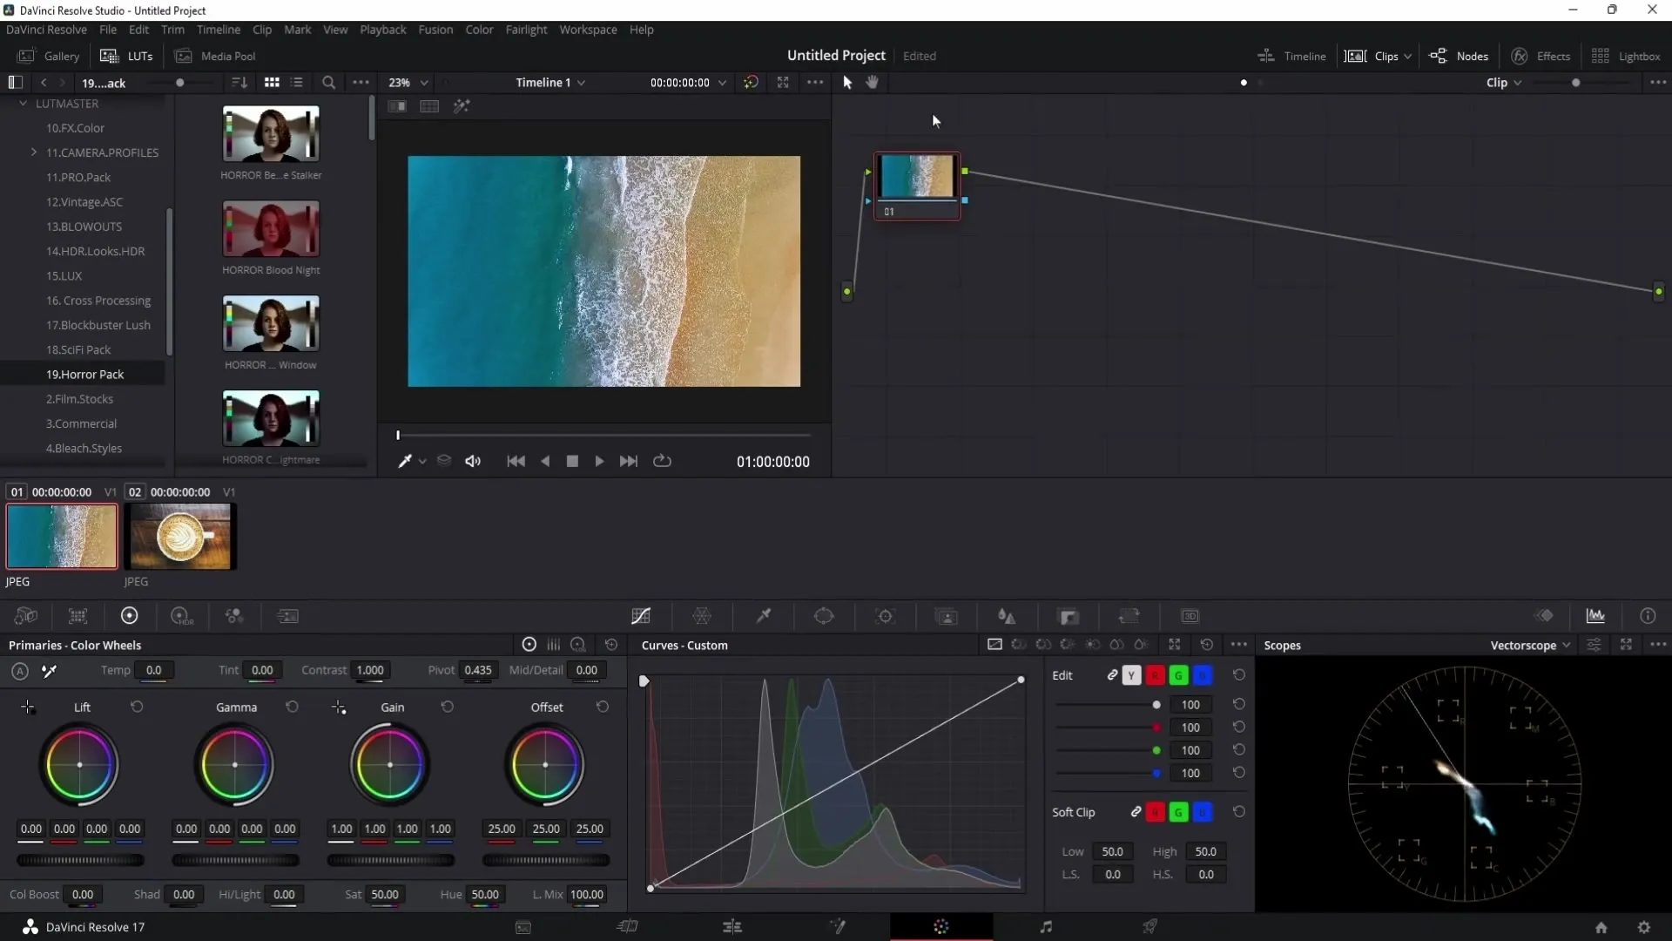Image resolution: width=1672 pixels, height=941 pixels.
Task: Enable Soft Clip section toggle
Action: pos(1136,812)
